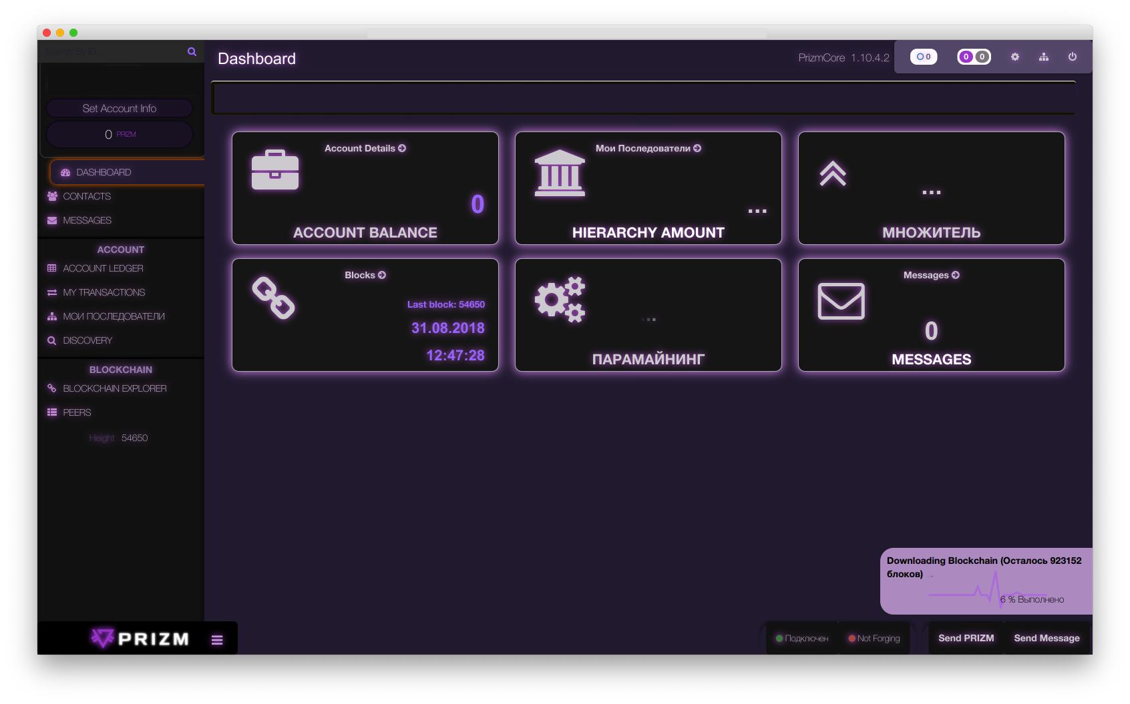Open Messages from the sidebar
The height and width of the screenshot is (704, 1130).
click(87, 220)
